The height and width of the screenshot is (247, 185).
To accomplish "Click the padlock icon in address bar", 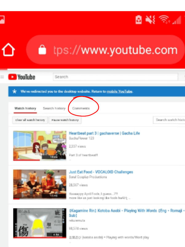I will coord(42,50).
